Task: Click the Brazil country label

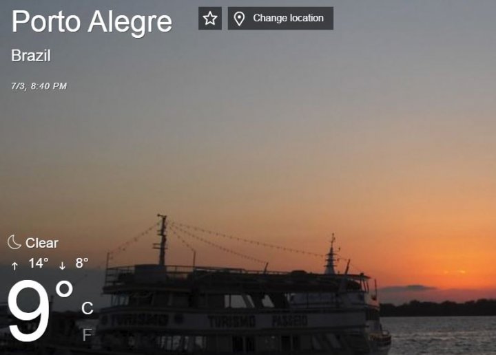Action: 31,56
